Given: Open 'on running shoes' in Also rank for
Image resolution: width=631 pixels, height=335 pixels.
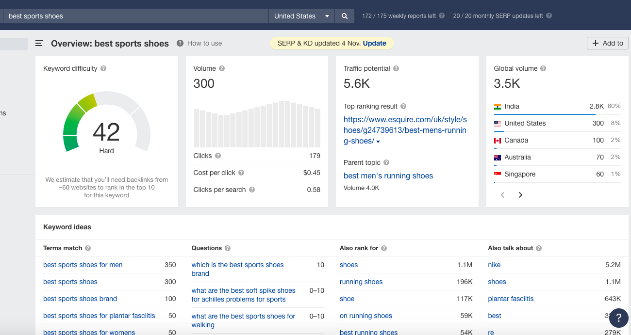Looking at the screenshot, I should [366, 316].
